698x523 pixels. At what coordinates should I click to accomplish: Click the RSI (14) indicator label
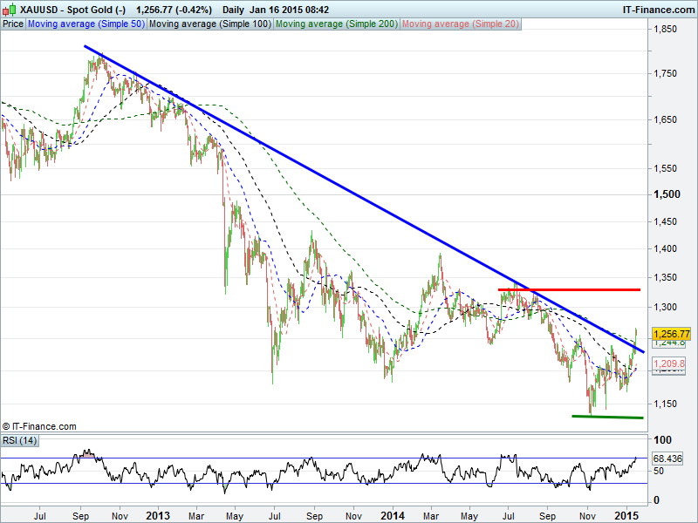click(x=20, y=439)
